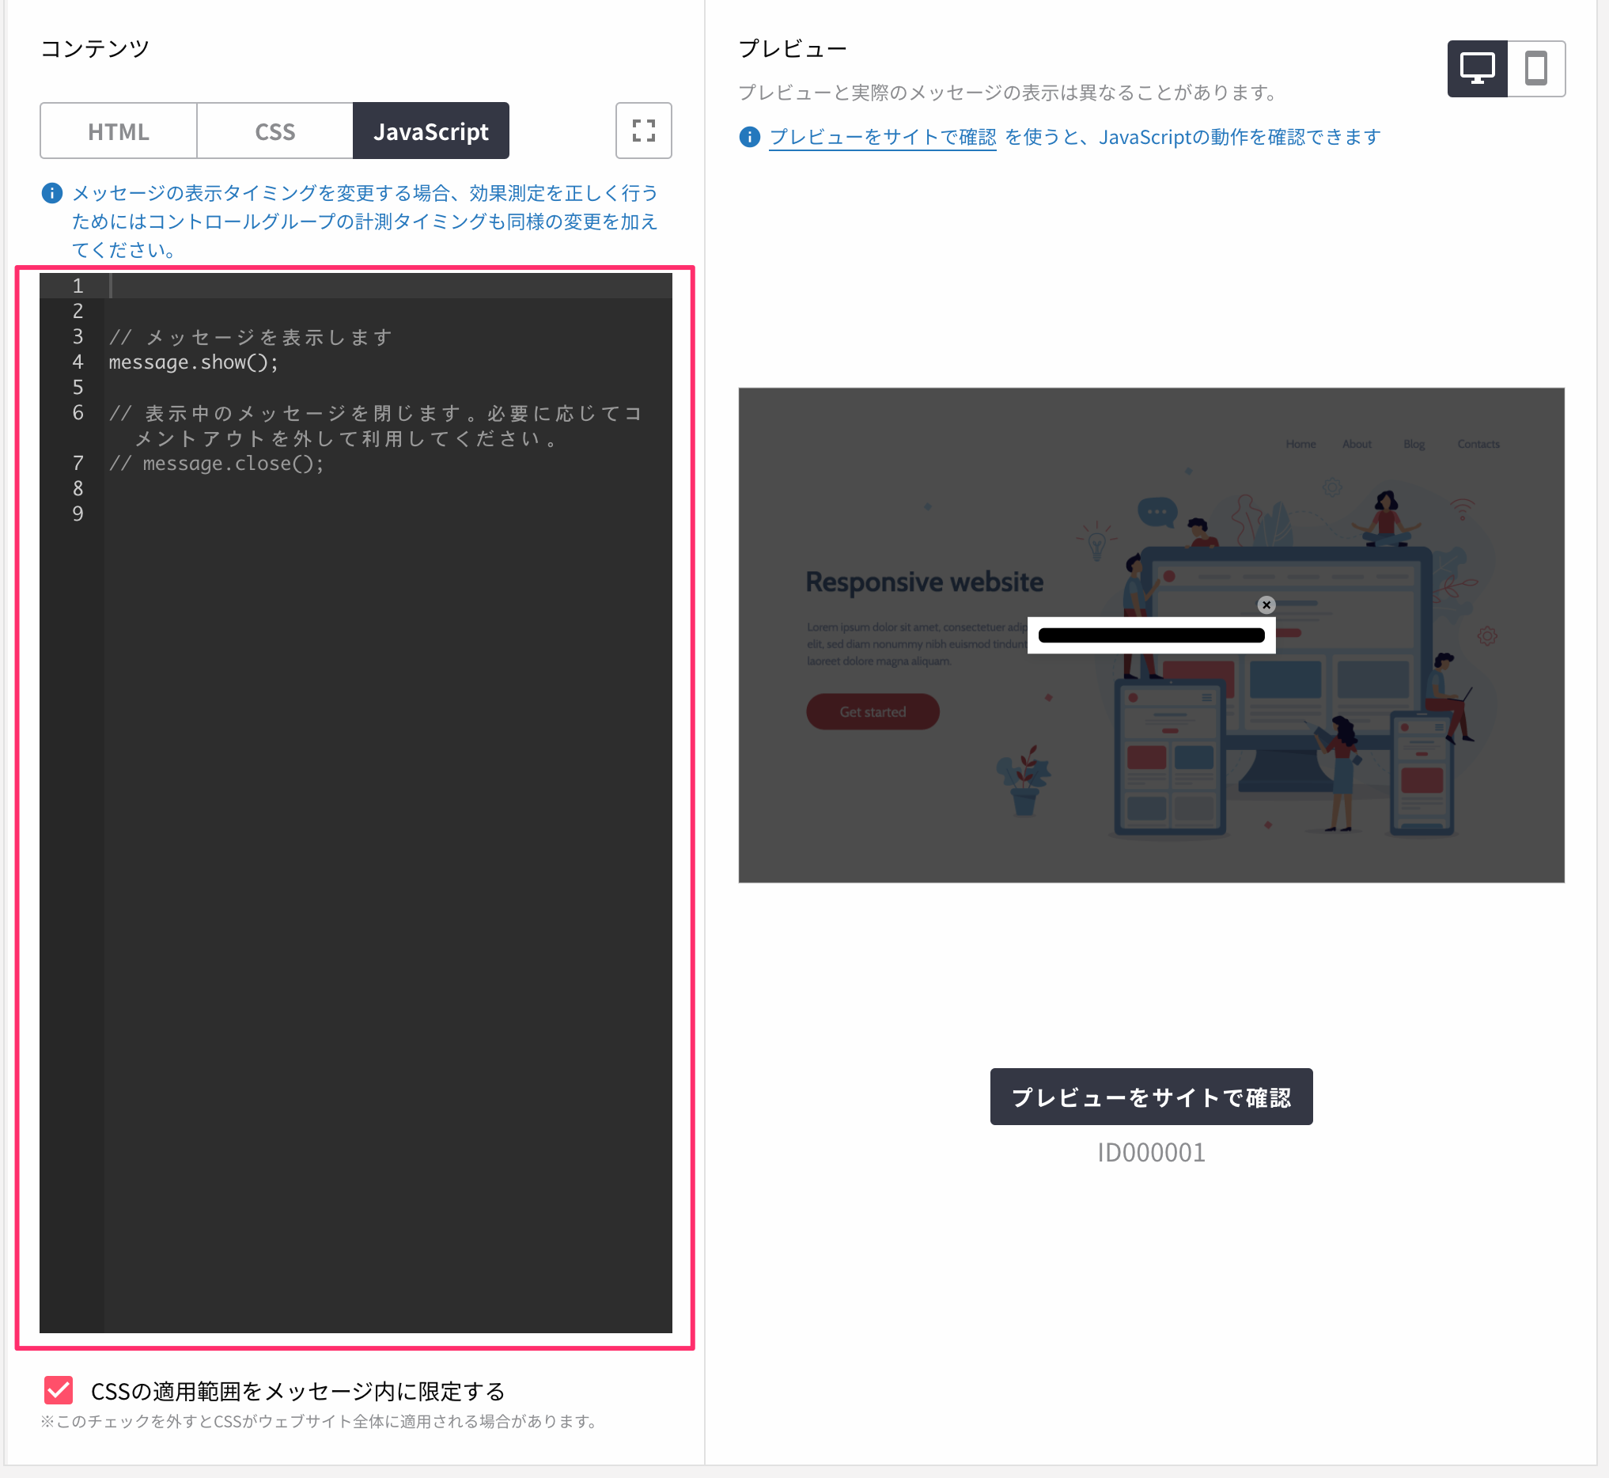Click the CSS scope warning note text

click(x=319, y=1421)
